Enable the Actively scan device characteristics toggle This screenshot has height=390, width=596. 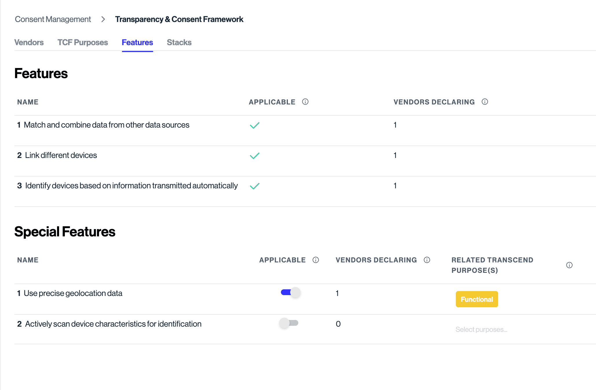pyautogui.click(x=288, y=323)
